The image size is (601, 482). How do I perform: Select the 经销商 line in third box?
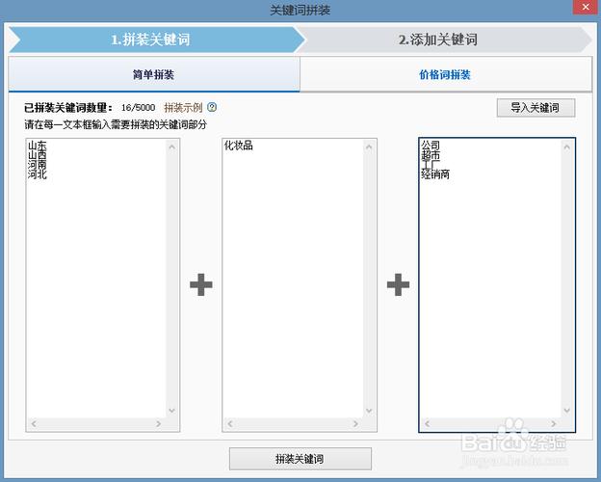(x=435, y=174)
